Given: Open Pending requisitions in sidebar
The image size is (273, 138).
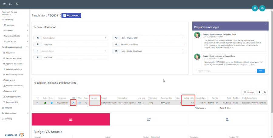Looking at the screenshot, I should 14,58.
